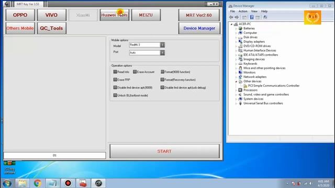Expand the Monitors node arrow

click(236, 73)
